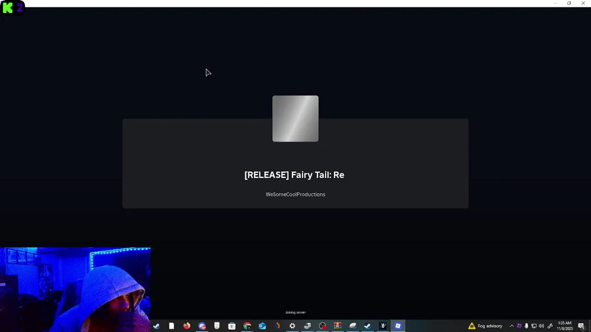Open the purple app with 9+ badge
Screen dimensions: 591x332
202,326
